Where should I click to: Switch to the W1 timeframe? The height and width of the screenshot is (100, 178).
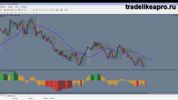(34, 13)
